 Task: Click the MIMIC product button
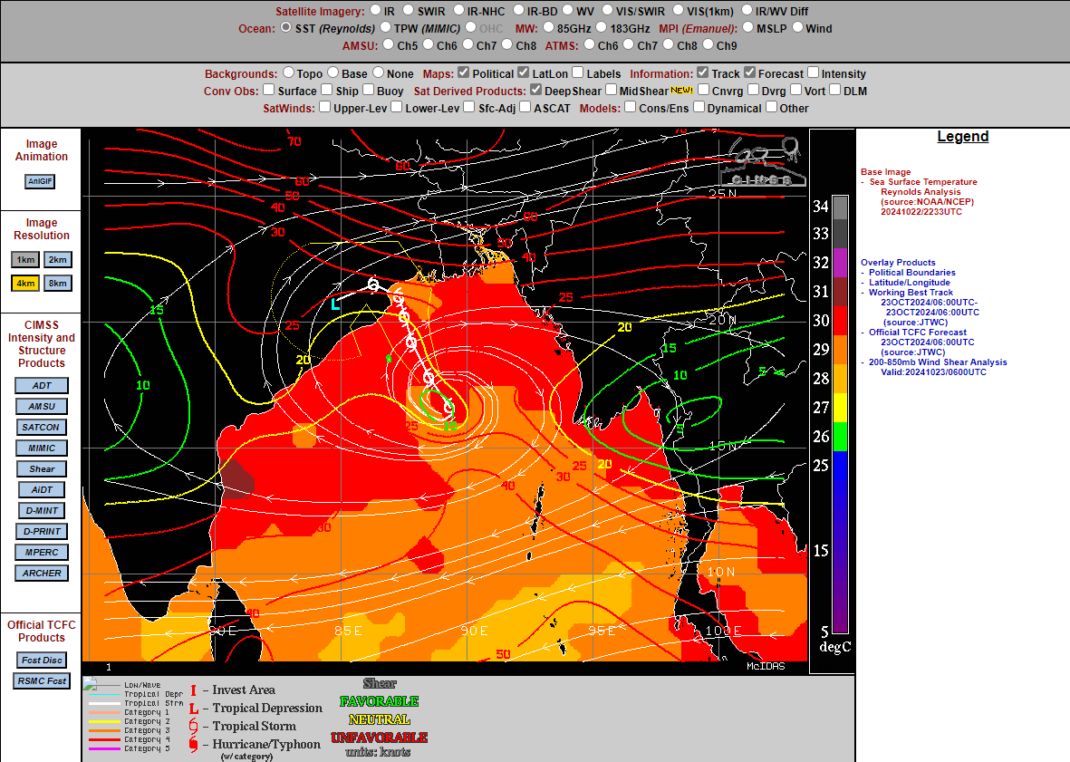point(42,449)
